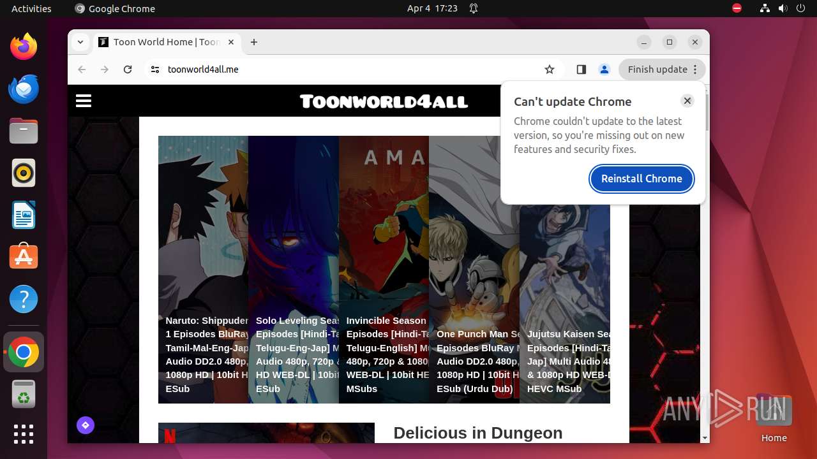Launch Thunderbird mail from the dock

coord(24,89)
